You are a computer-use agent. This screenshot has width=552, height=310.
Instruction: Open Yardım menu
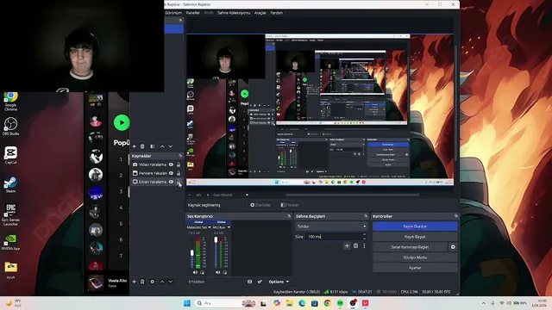click(276, 13)
